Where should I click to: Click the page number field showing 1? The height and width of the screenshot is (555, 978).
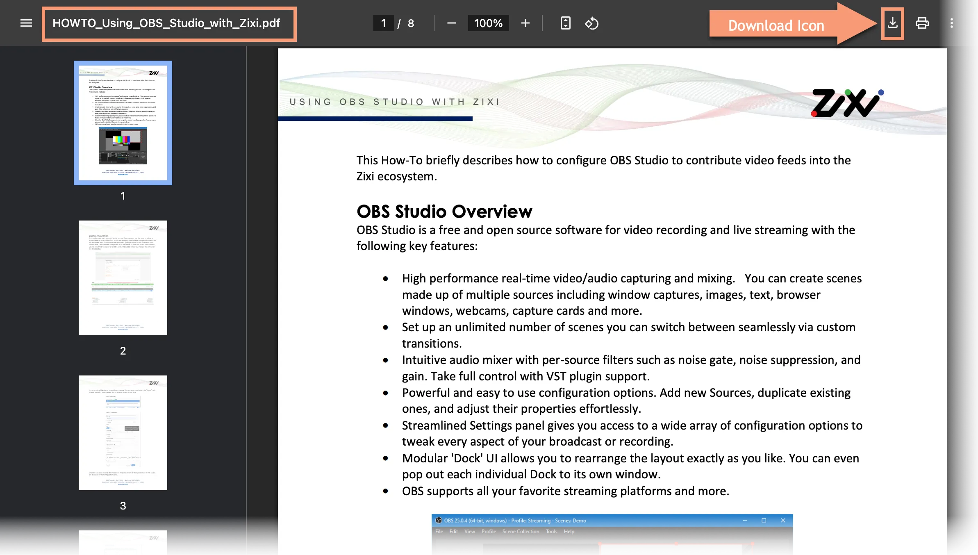383,23
